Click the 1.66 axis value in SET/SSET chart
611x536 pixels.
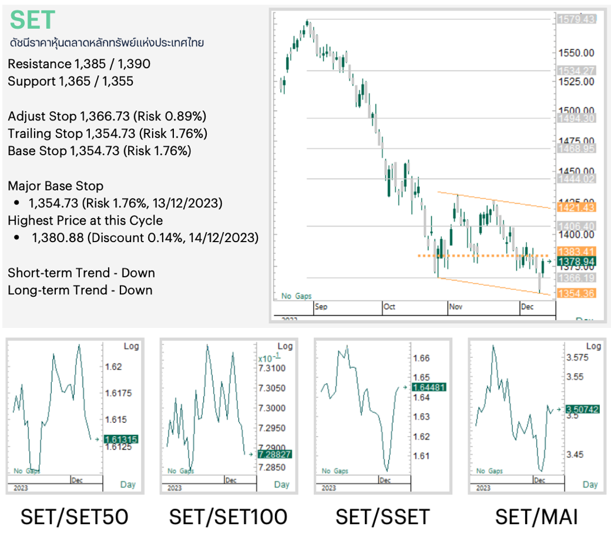(x=421, y=359)
